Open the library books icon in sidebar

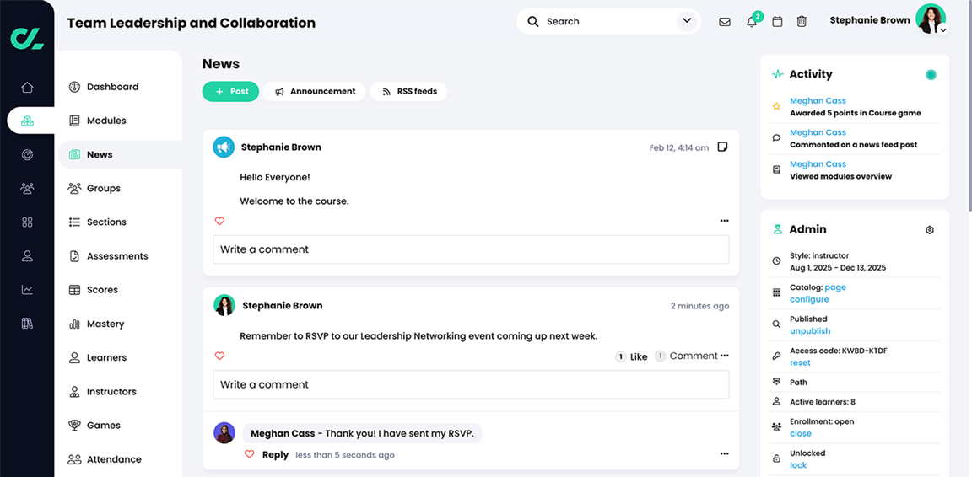coord(27,324)
